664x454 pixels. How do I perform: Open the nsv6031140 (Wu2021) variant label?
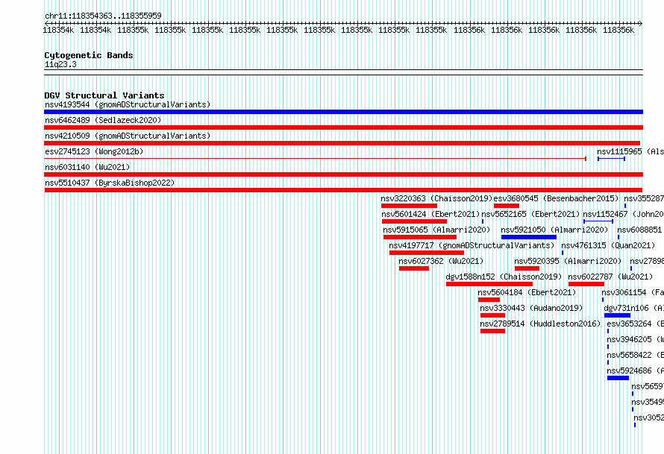point(87,167)
